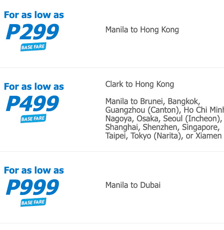The image size is (224, 230).
Task: Click the BASE FARE badge under P999
Action: [33, 202]
